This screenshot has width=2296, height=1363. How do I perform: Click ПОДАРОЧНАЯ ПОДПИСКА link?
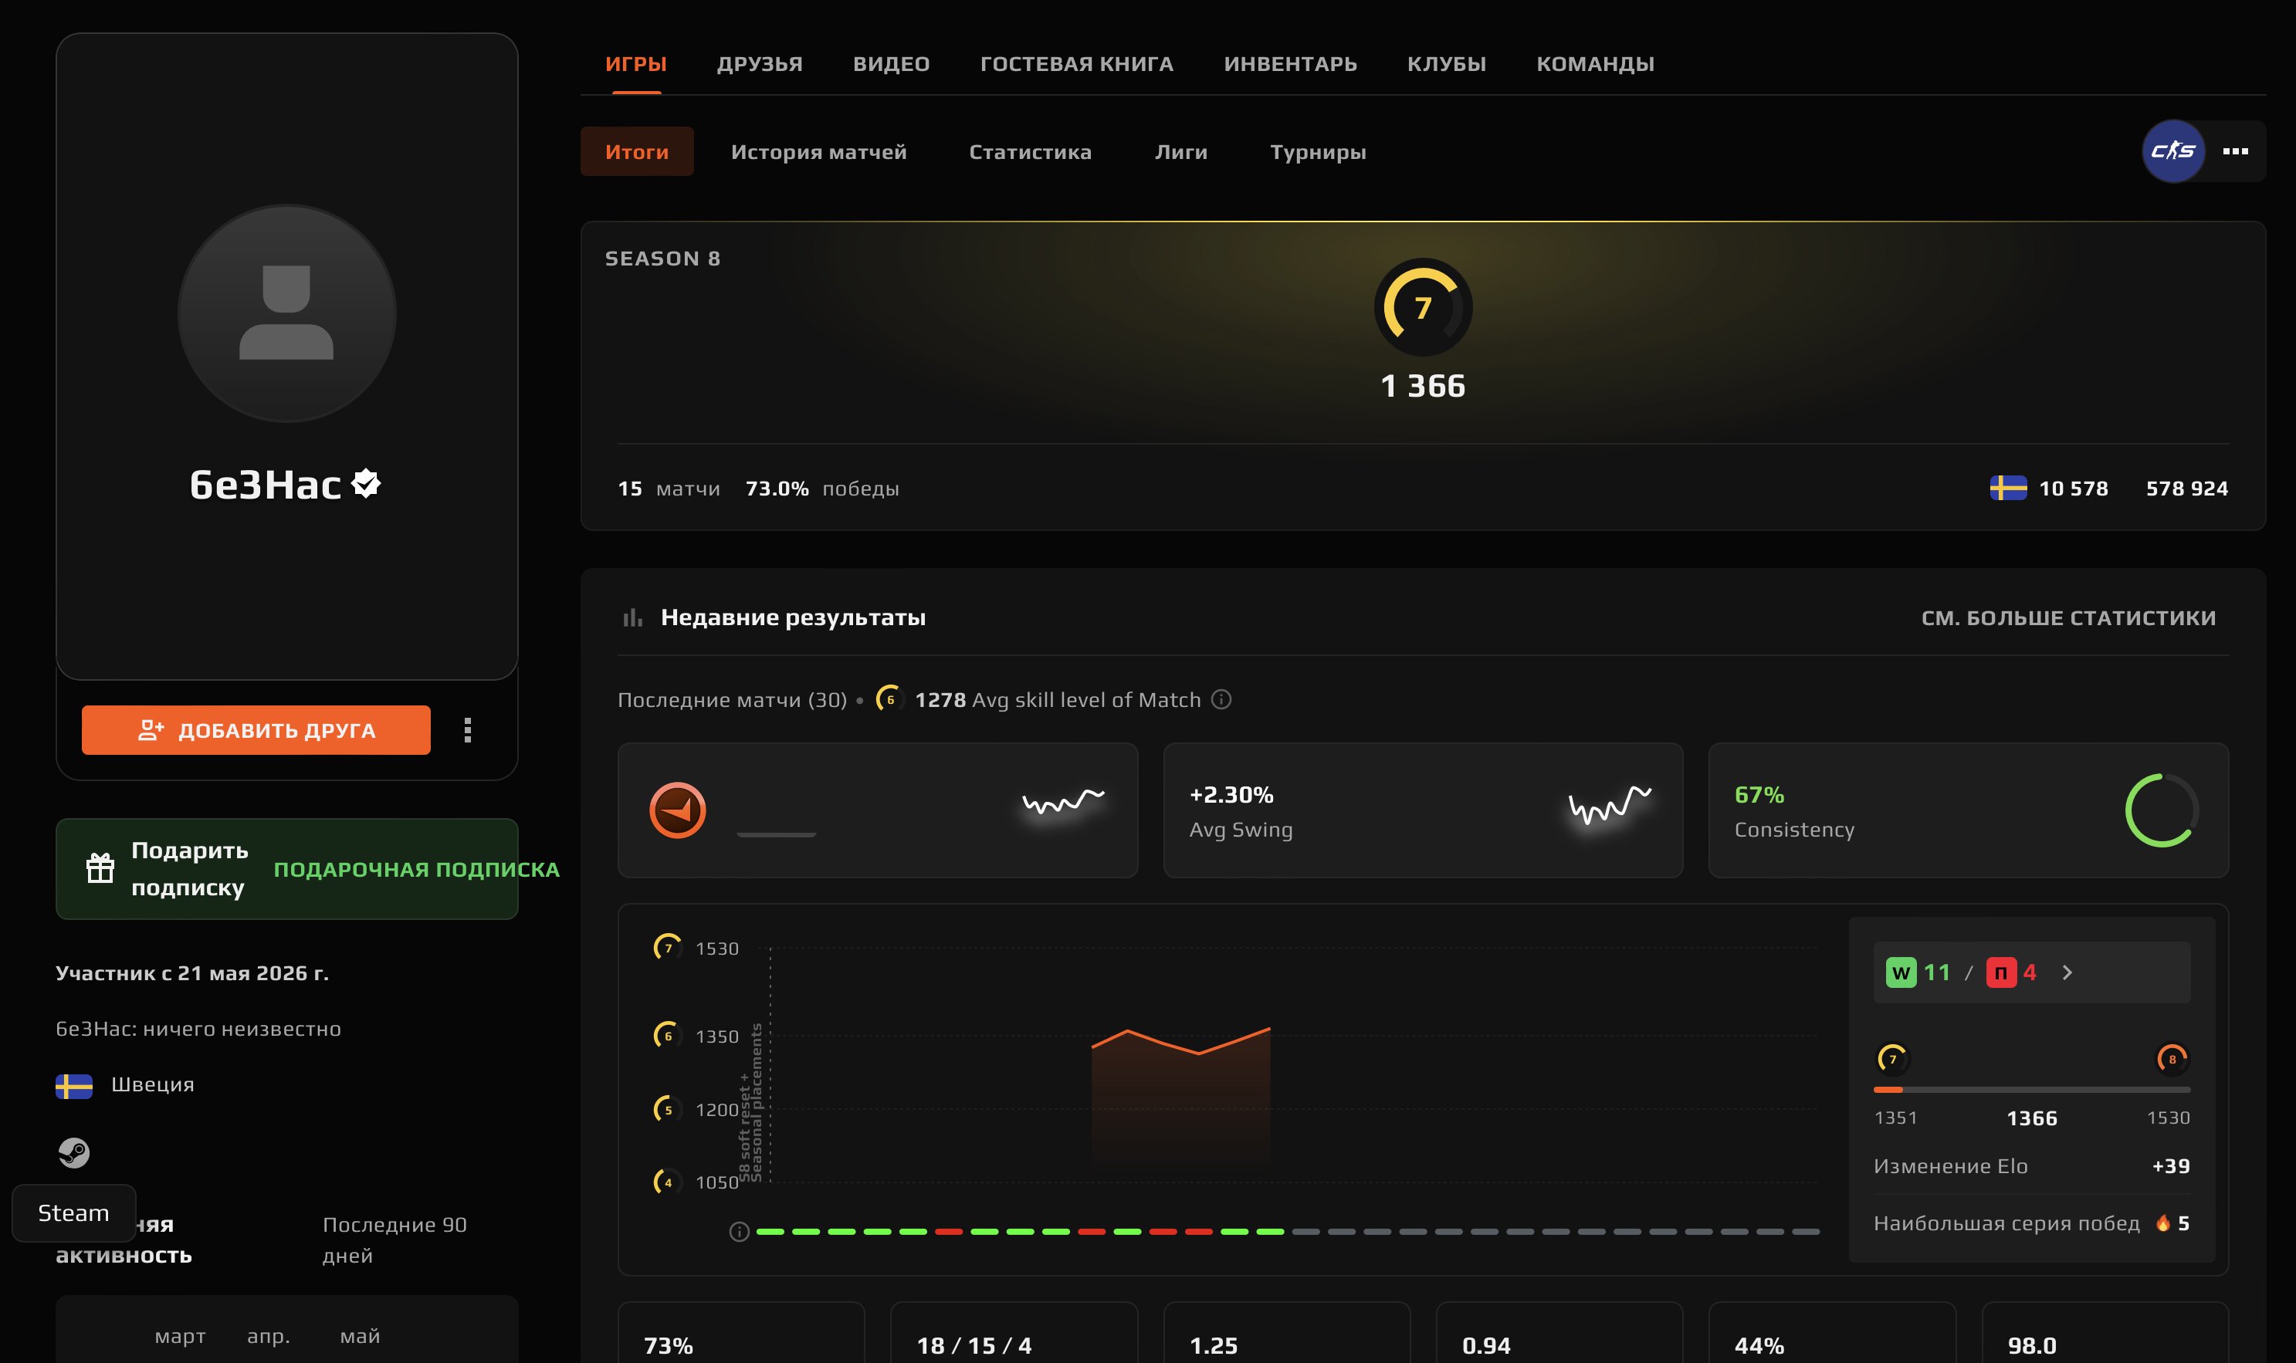[416, 869]
